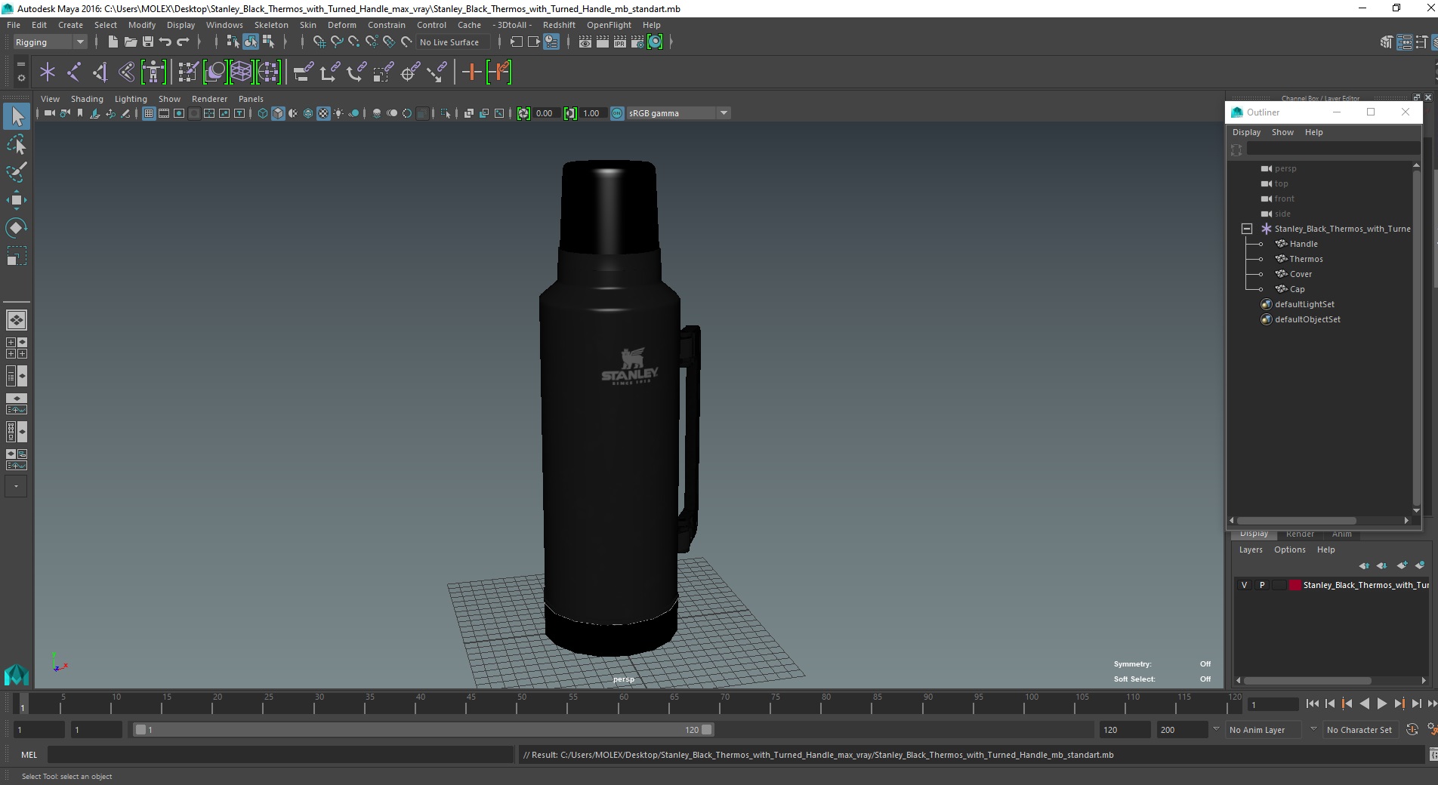
Task: Create a new scene
Action: 113,42
